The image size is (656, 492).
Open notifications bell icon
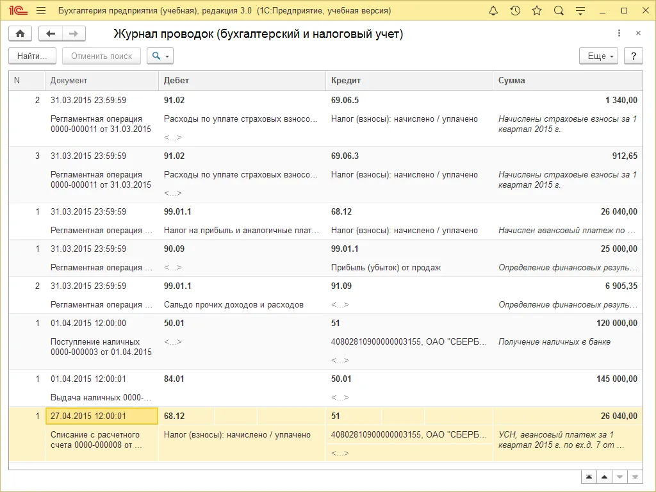(493, 11)
